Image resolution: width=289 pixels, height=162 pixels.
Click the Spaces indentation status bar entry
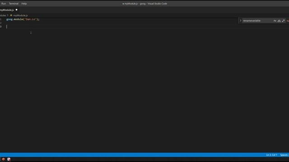pyautogui.click(x=284, y=155)
